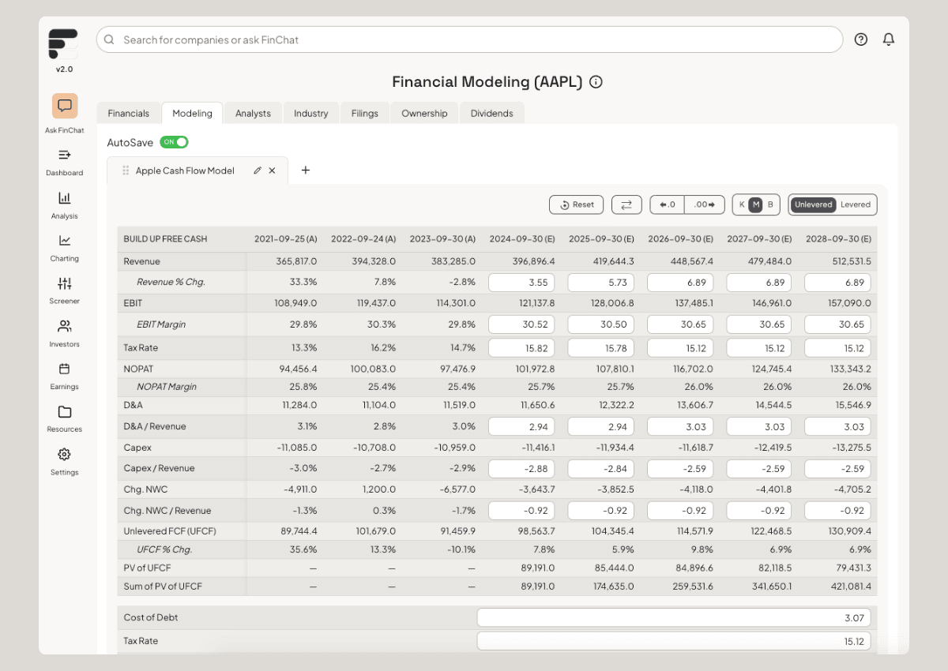
Task: Open the Resources folder icon
Action: click(65, 411)
